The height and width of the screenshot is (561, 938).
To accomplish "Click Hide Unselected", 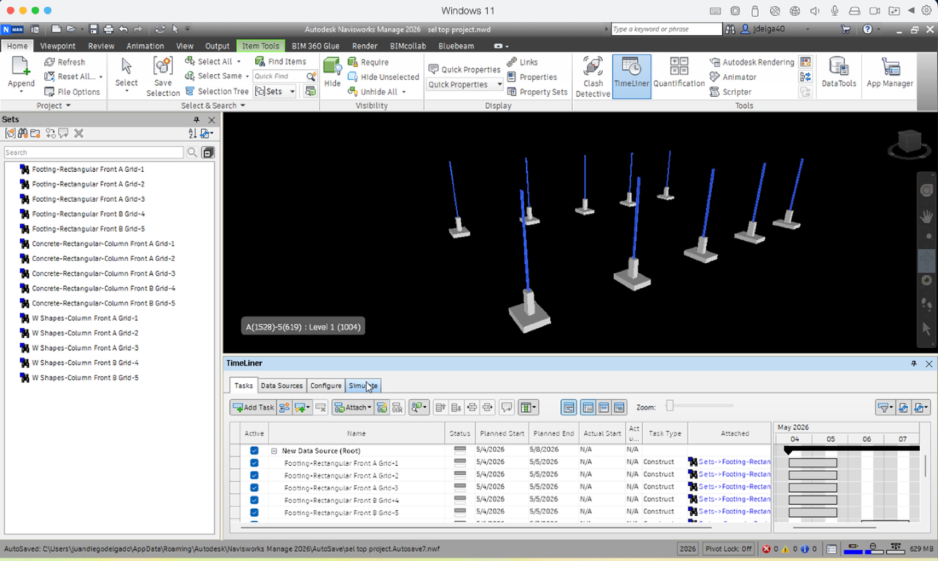I will coord(383,77).
